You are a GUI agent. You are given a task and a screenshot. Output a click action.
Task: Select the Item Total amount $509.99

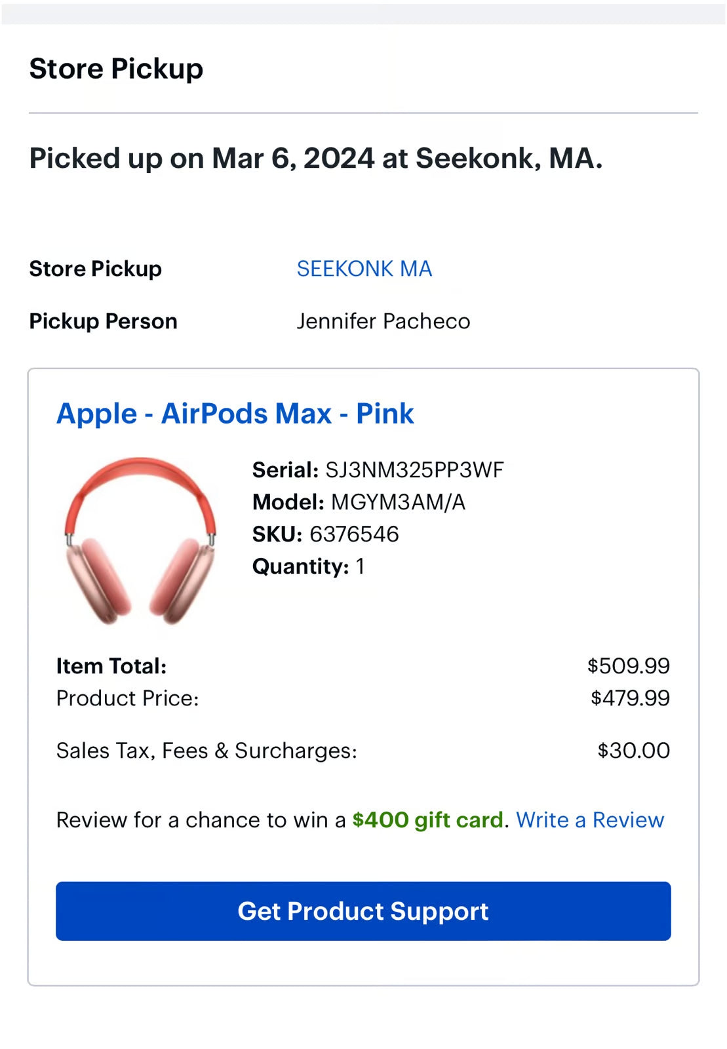tap(629, 665)
